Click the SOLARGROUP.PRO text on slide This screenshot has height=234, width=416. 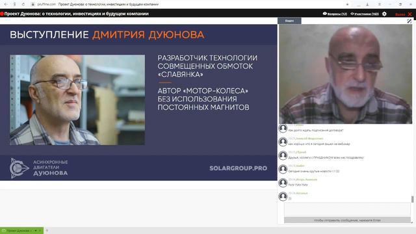coord(239,168)
